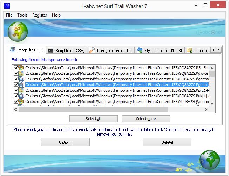Click the Delete! button

tap(167, 142)
